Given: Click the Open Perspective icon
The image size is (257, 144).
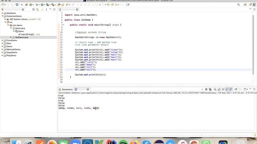Looking at the screenshot, I should (245, 5).
